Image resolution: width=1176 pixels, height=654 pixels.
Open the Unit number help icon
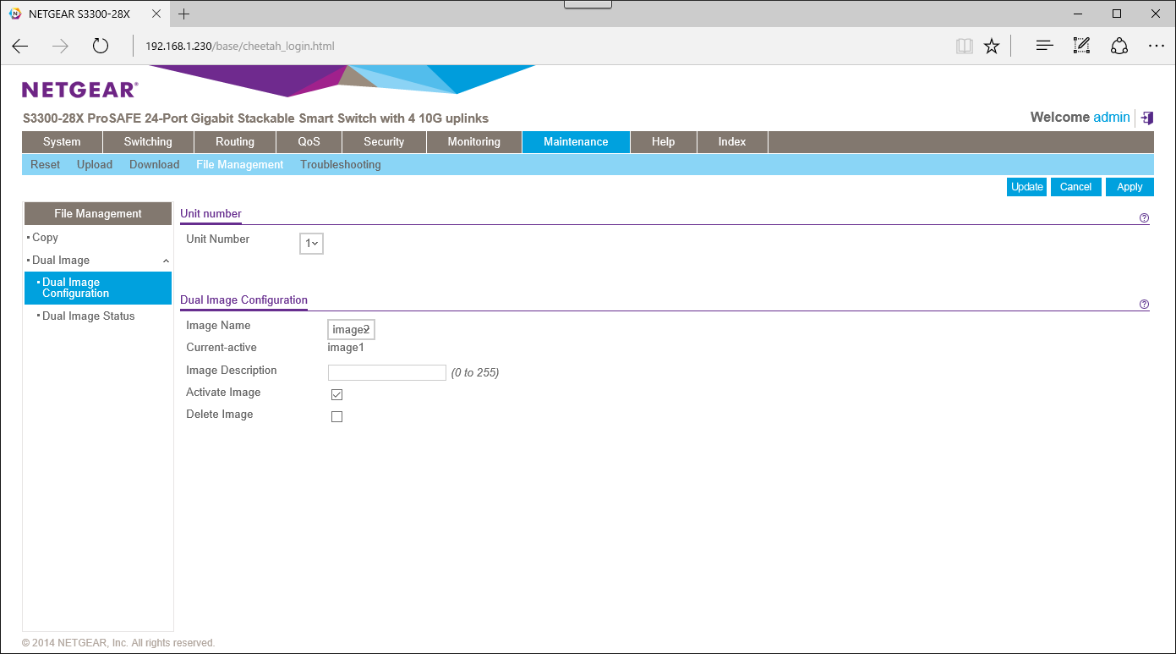coord(1144,218)
